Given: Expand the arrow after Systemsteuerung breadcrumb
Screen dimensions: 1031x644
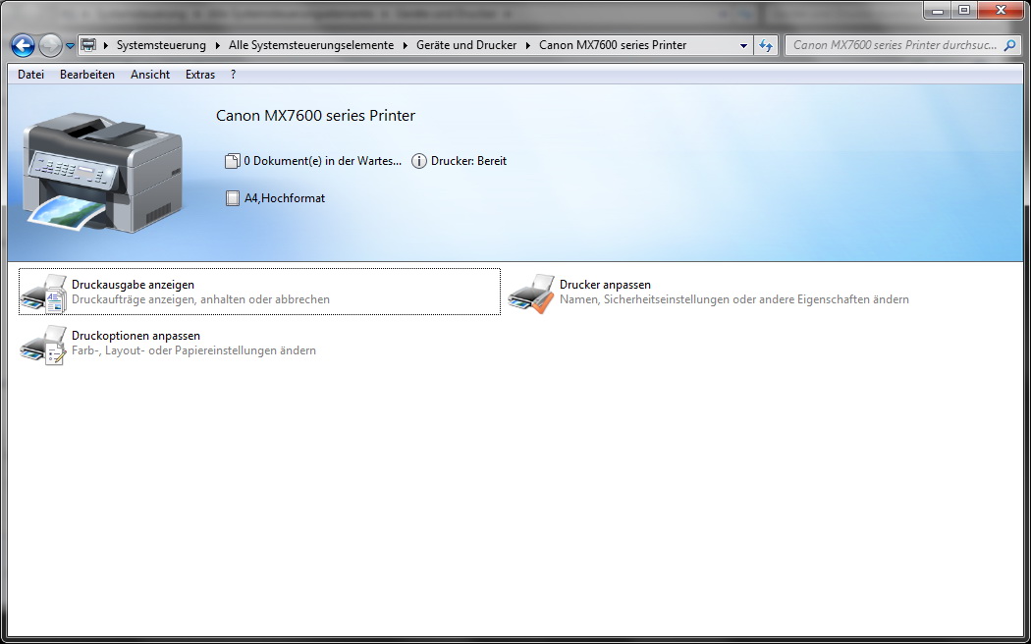Looking at the screenshot, I should 218,45.
